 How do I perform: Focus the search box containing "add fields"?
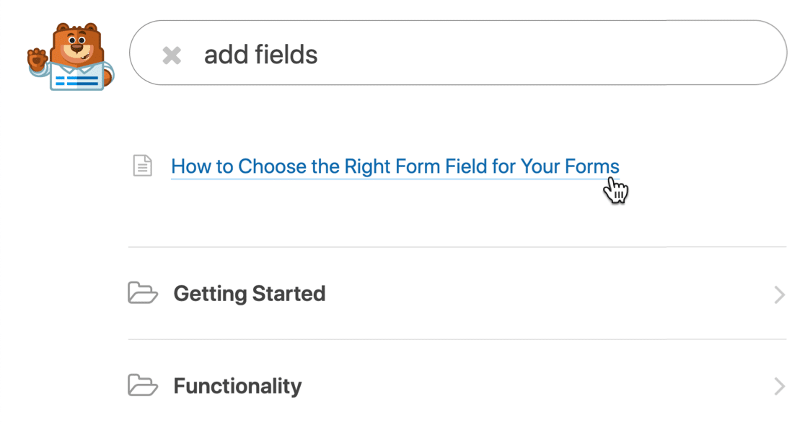[x=458, y=53]
